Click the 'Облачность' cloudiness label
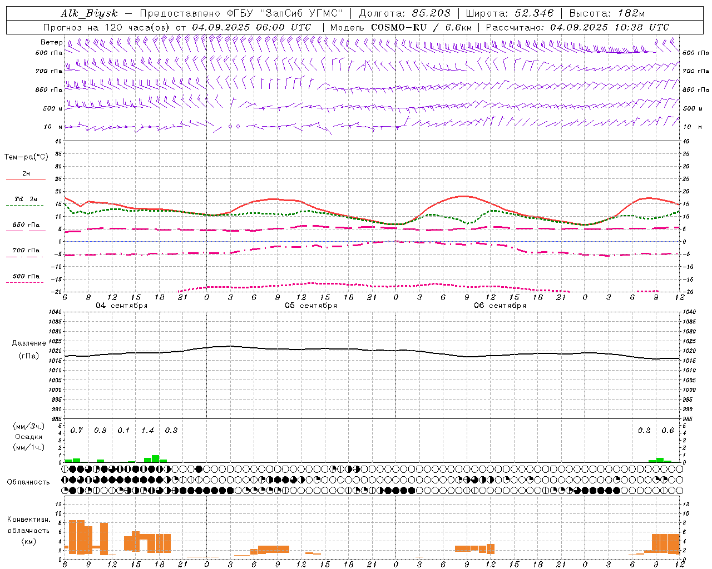 click(x=28, y=482)
